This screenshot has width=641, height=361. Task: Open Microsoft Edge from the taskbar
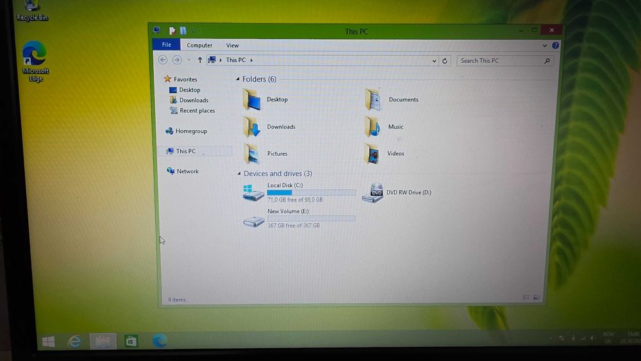pyautogui.click(x=160, y=340)
